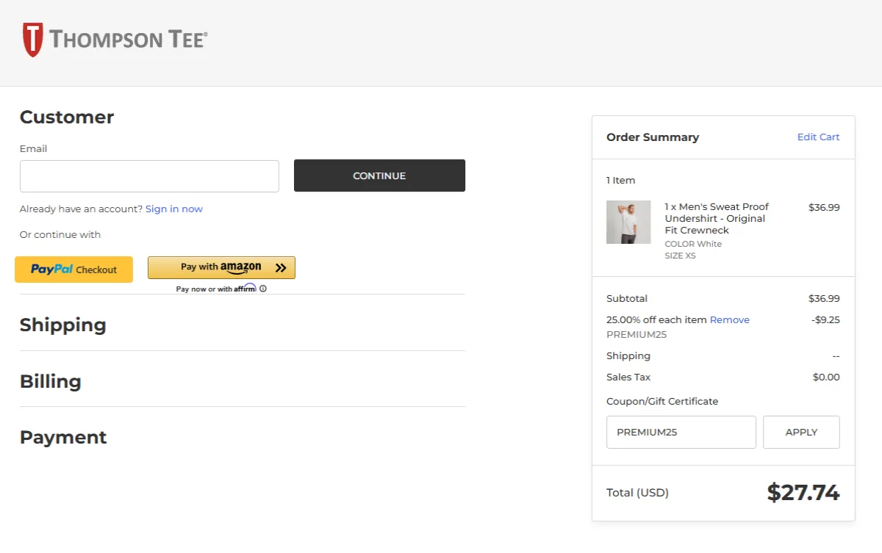
Task: Select the Customer section heading
Action: click(x=67, y=117)
